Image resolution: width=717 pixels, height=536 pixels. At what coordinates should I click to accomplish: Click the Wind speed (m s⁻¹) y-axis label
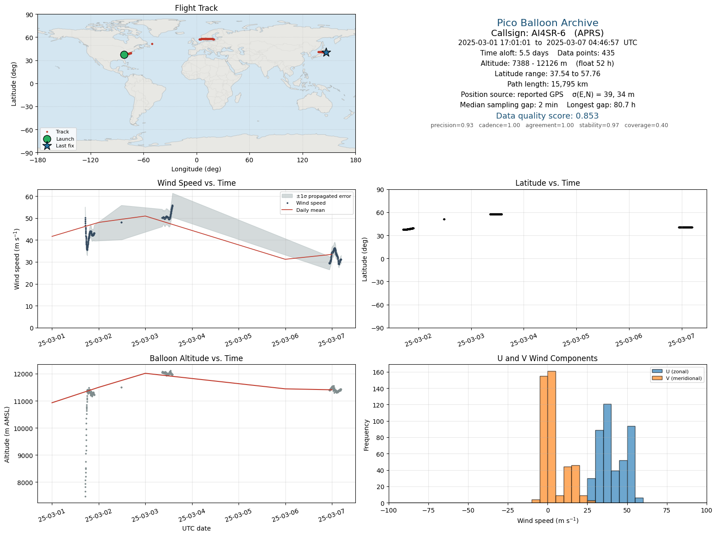pyautogui.click(x=17, y=259)
